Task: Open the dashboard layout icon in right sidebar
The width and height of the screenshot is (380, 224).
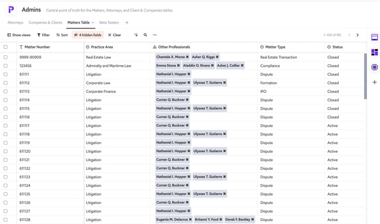Action: (374, 52)
